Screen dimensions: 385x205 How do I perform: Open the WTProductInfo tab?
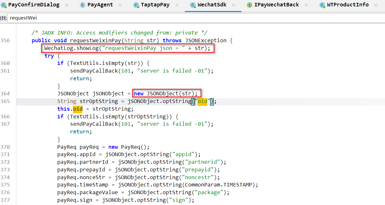(348, 5)
